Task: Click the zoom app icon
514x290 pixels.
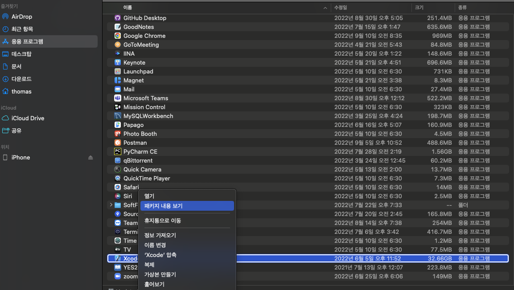Action: 118,276
